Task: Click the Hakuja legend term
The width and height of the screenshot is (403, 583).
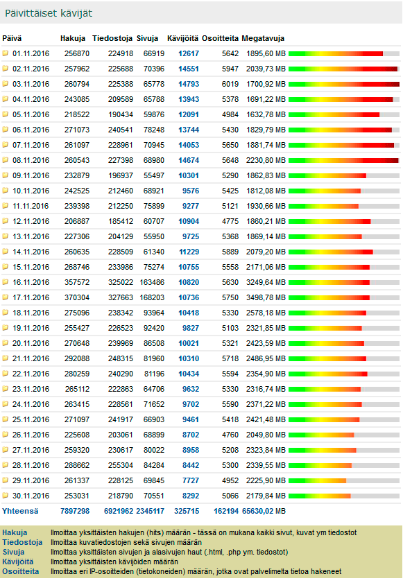Action: [x=15, y=532]
